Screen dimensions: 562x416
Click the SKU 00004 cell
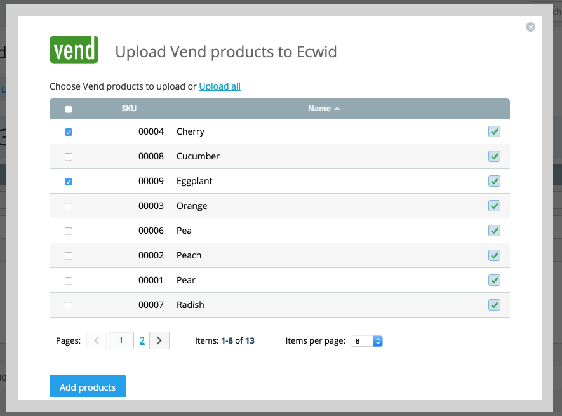[151, 131]
